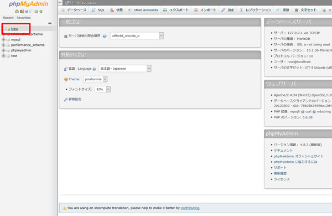
Task: Click help icon next to サーバ接続の照合順序
Action: (104, 36)
